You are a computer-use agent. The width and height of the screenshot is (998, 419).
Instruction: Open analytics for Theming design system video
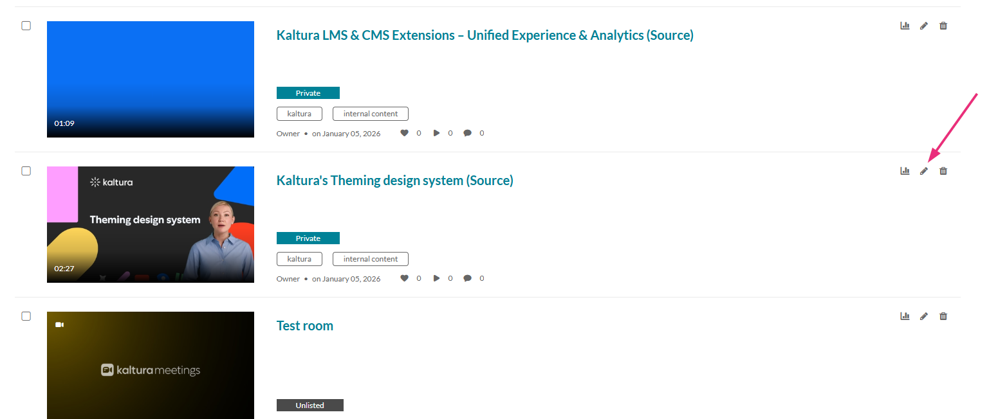(905, 171)
